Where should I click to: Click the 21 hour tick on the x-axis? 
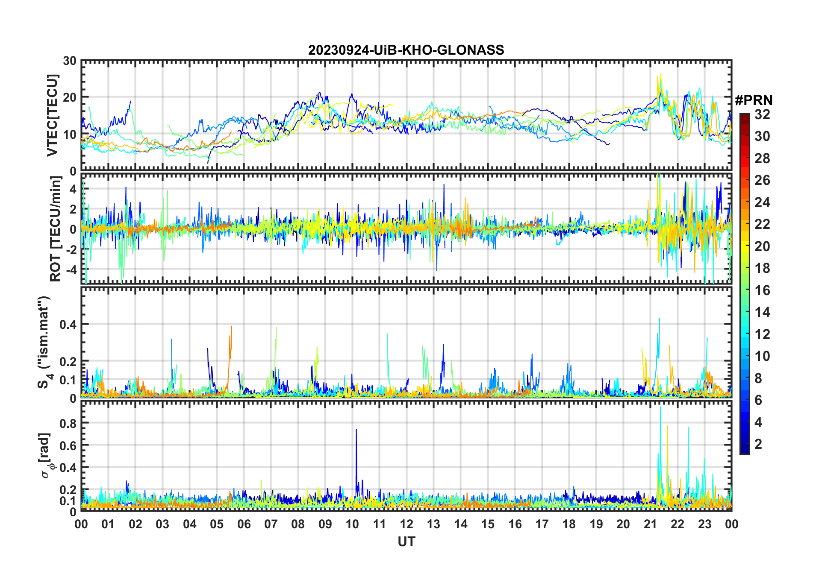pyautogui.click(x=650, y=524)
